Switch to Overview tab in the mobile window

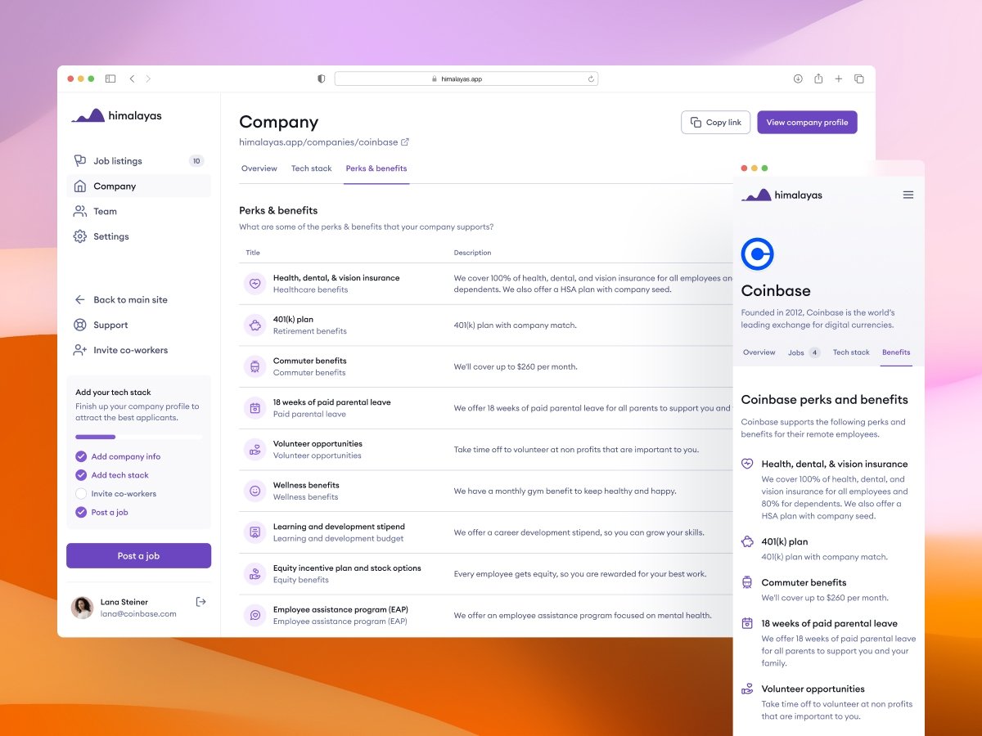[759, 352]
